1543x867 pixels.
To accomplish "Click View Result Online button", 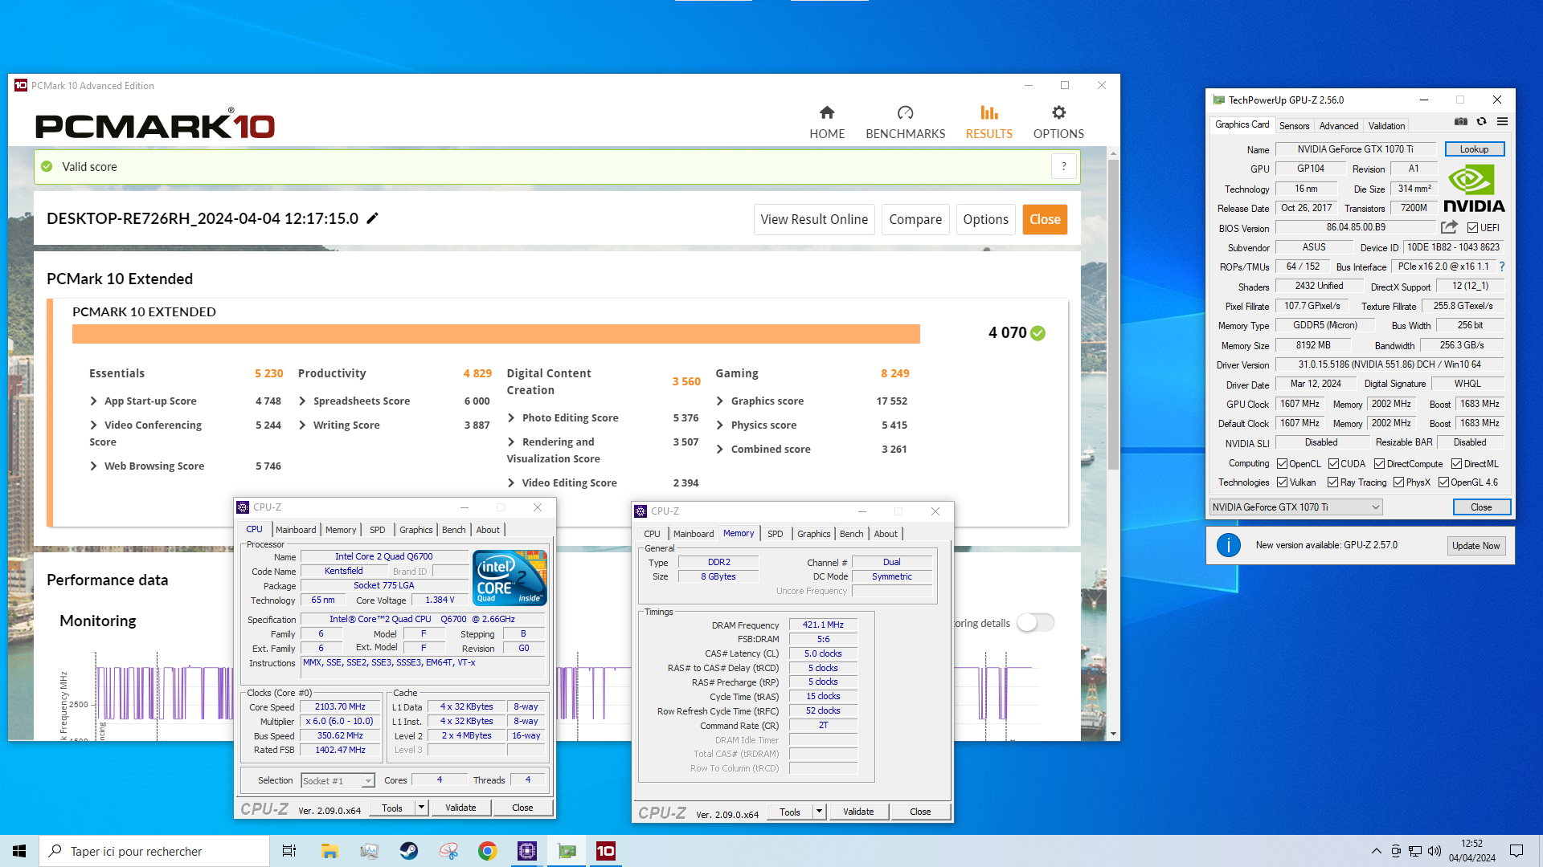I will pos(814,219).
